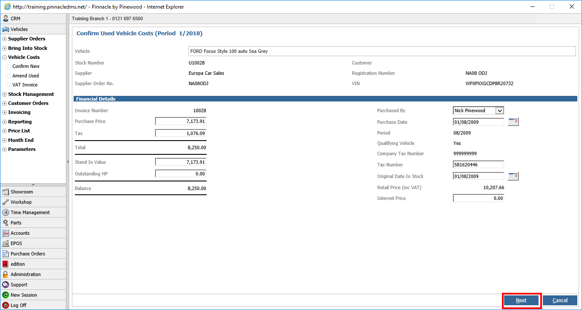The height and width of the screenshot is (310, 582).
Task: Click the Purchase Date text field
Action: click(479, 122)
